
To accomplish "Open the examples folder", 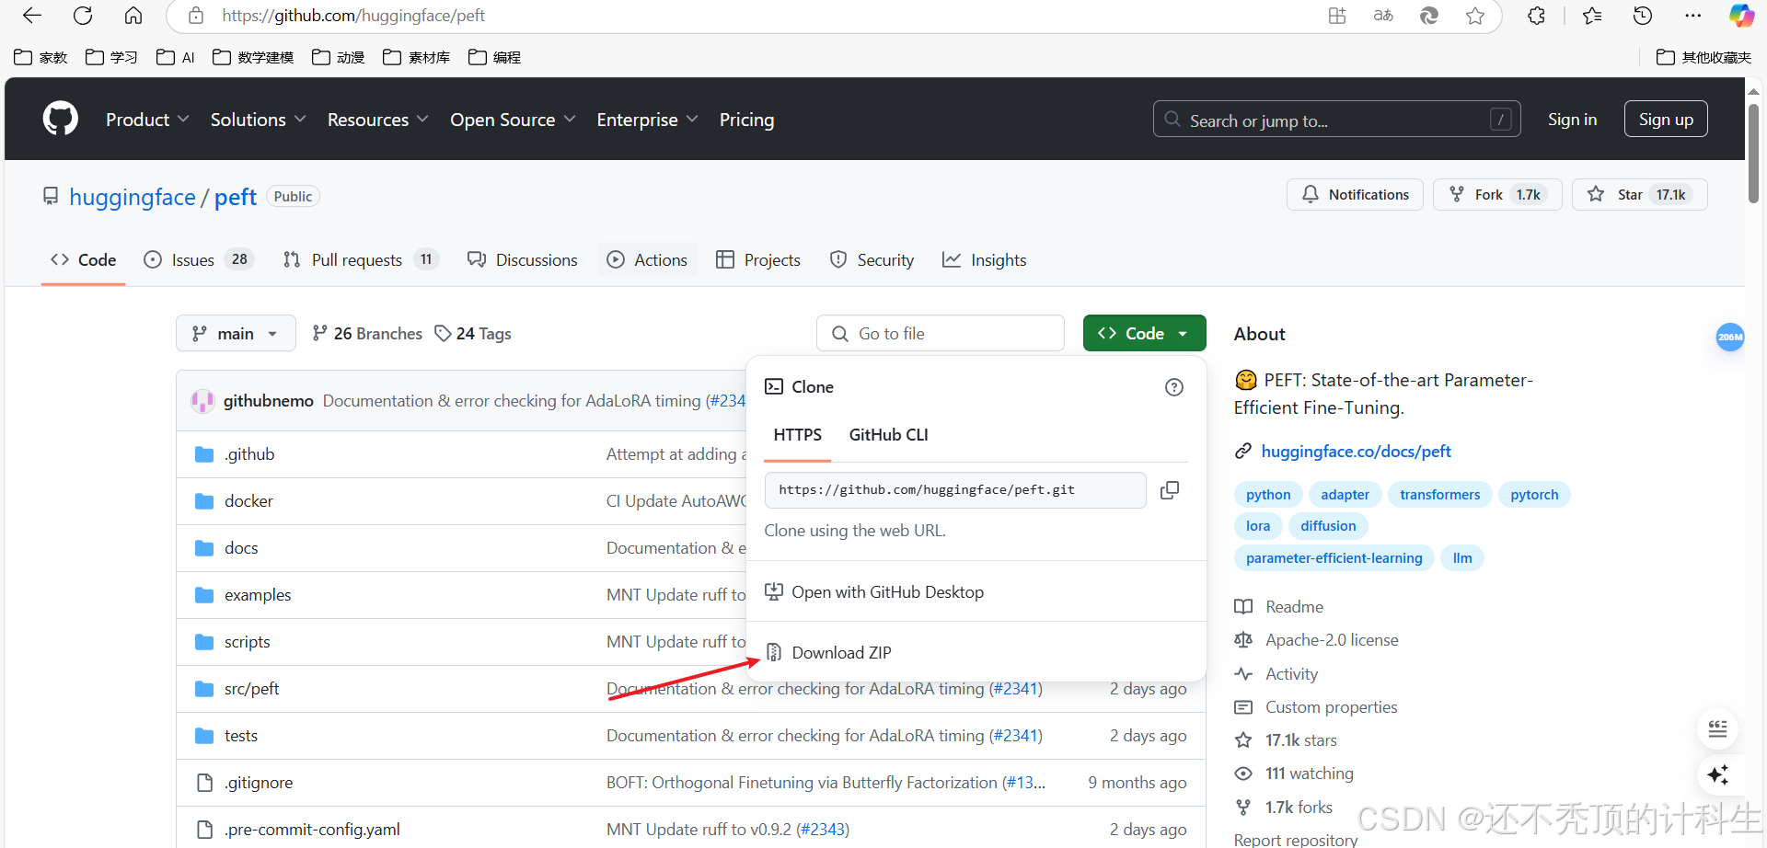I will (258, 595).
